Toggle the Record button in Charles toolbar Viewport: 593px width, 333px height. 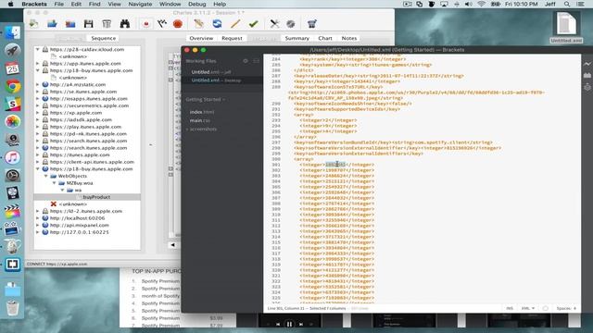point(146,24)
